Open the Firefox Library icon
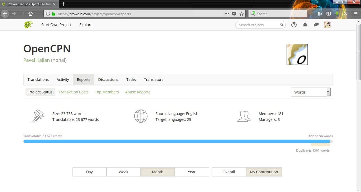Screen dimensions: 361x192 click(x=320, y=14)
